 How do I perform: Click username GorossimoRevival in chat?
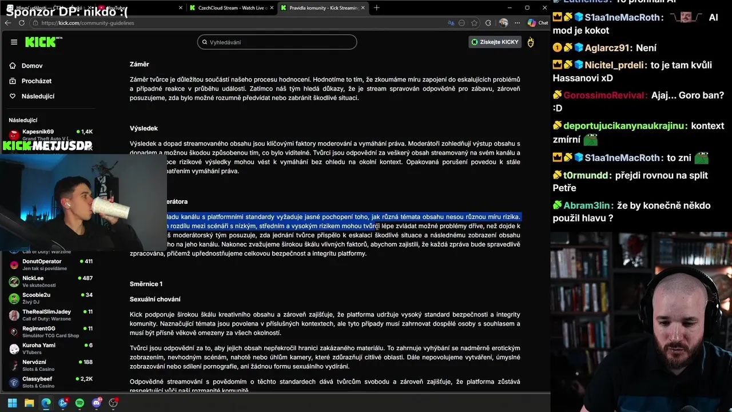(606, 96)
